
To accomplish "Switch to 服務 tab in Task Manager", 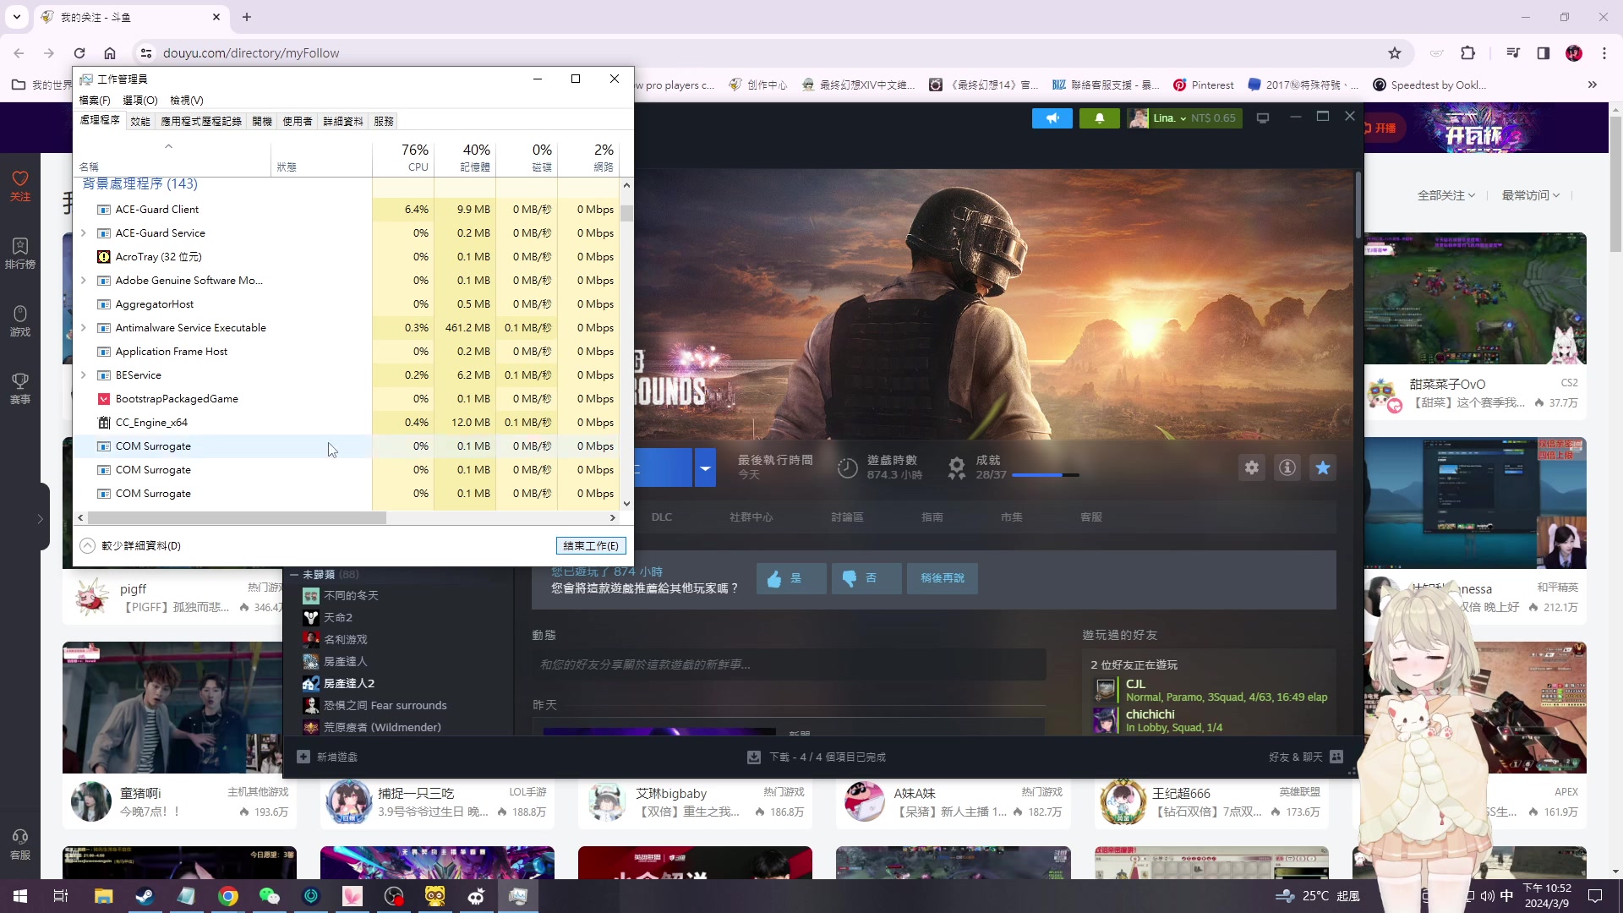I will [384, 121].
